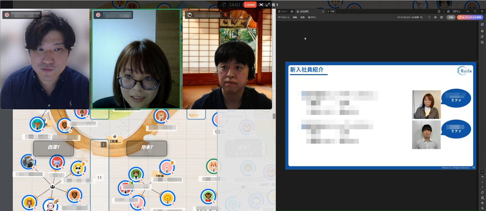Click the red Leave button
The width and height of the screenshot is (486, 211).
pyautogui.click(x=250, y=5)
